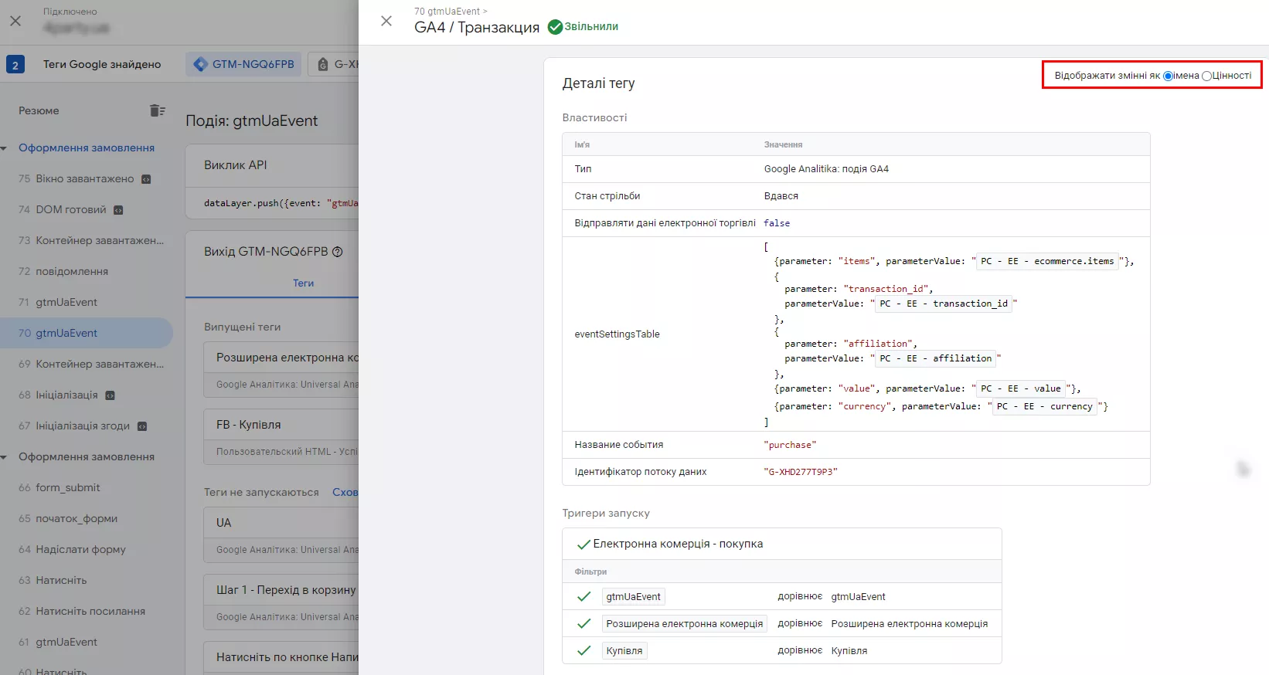Close the GA4 / Транзакция tag details panel
Image resolution: width=1269 pixels, height=675 pixels.
tap(386, 21)
